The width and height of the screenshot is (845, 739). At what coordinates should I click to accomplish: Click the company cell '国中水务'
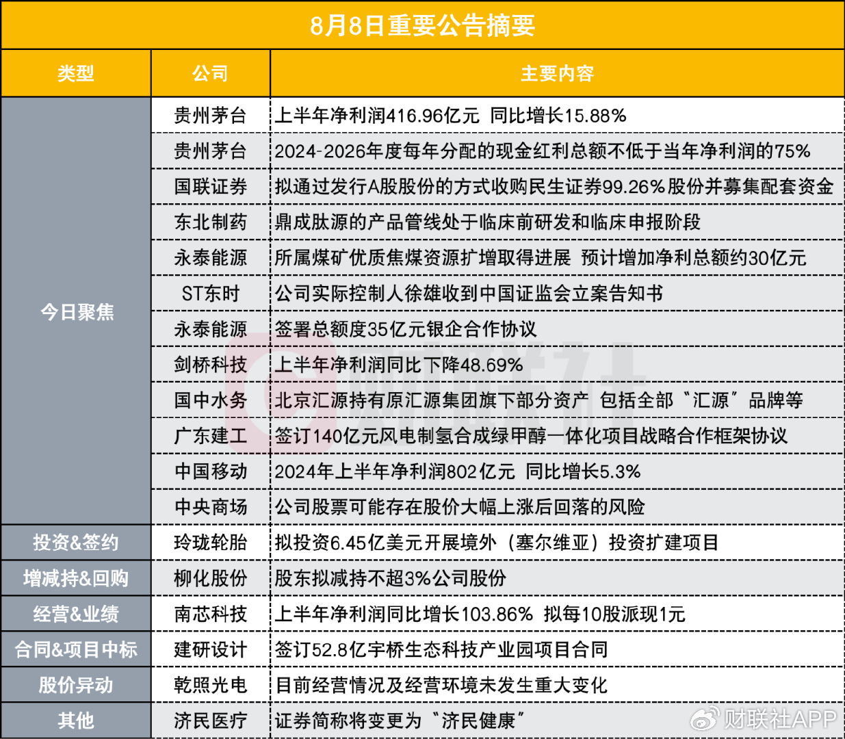tap(210, 400)
